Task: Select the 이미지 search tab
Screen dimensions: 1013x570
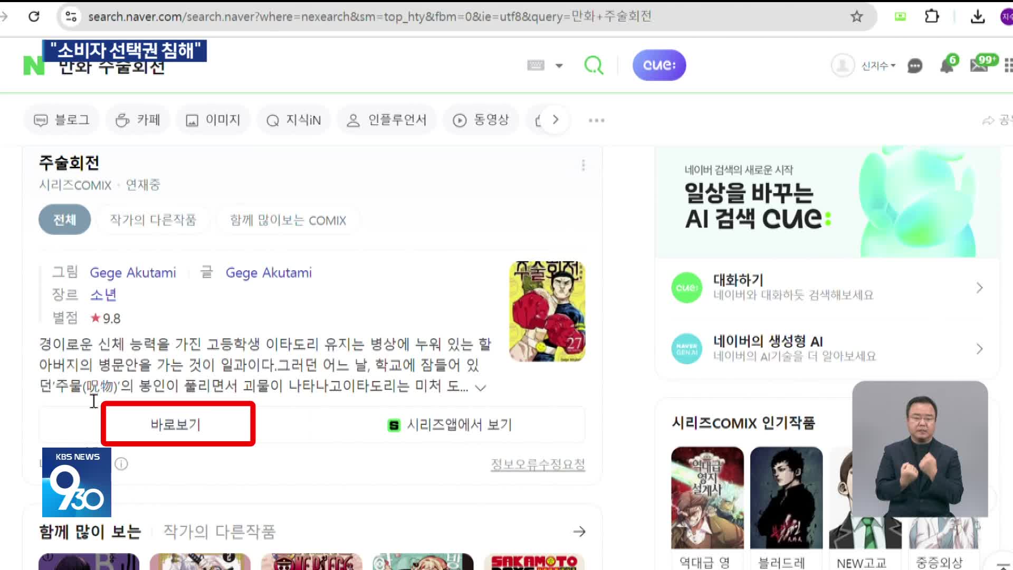Action: [213, 120]
